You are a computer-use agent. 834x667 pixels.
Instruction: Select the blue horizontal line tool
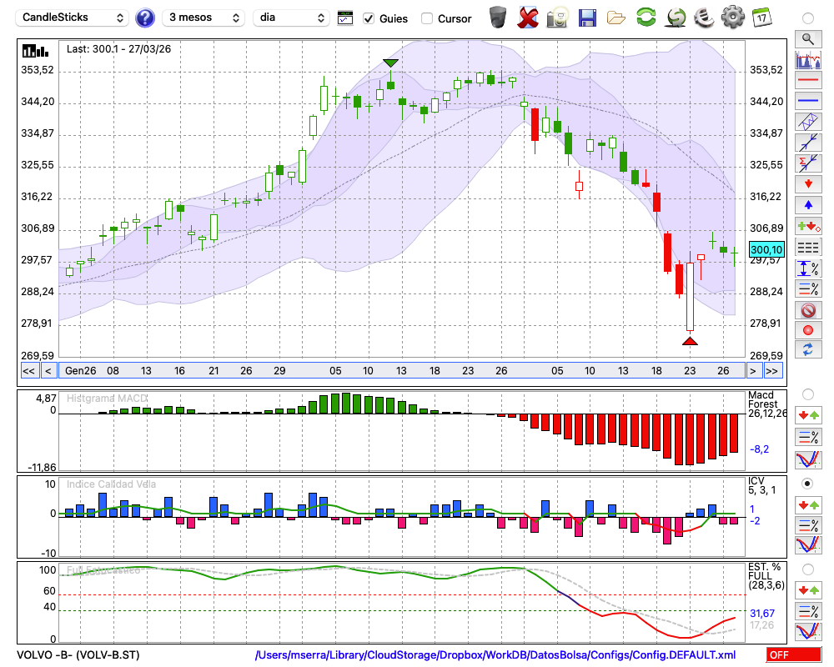(x=807, y=101)
